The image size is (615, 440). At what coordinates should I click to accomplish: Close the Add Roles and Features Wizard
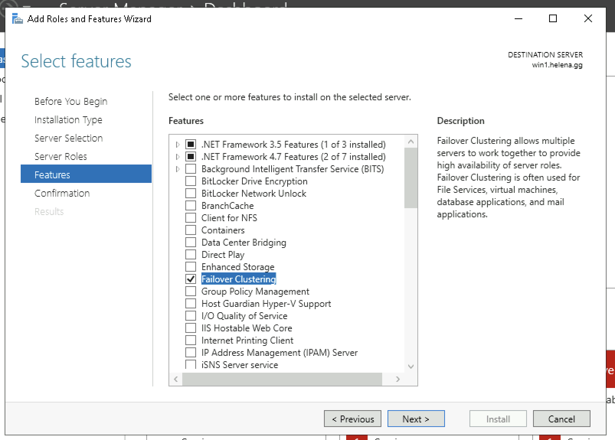click(588, 18)
